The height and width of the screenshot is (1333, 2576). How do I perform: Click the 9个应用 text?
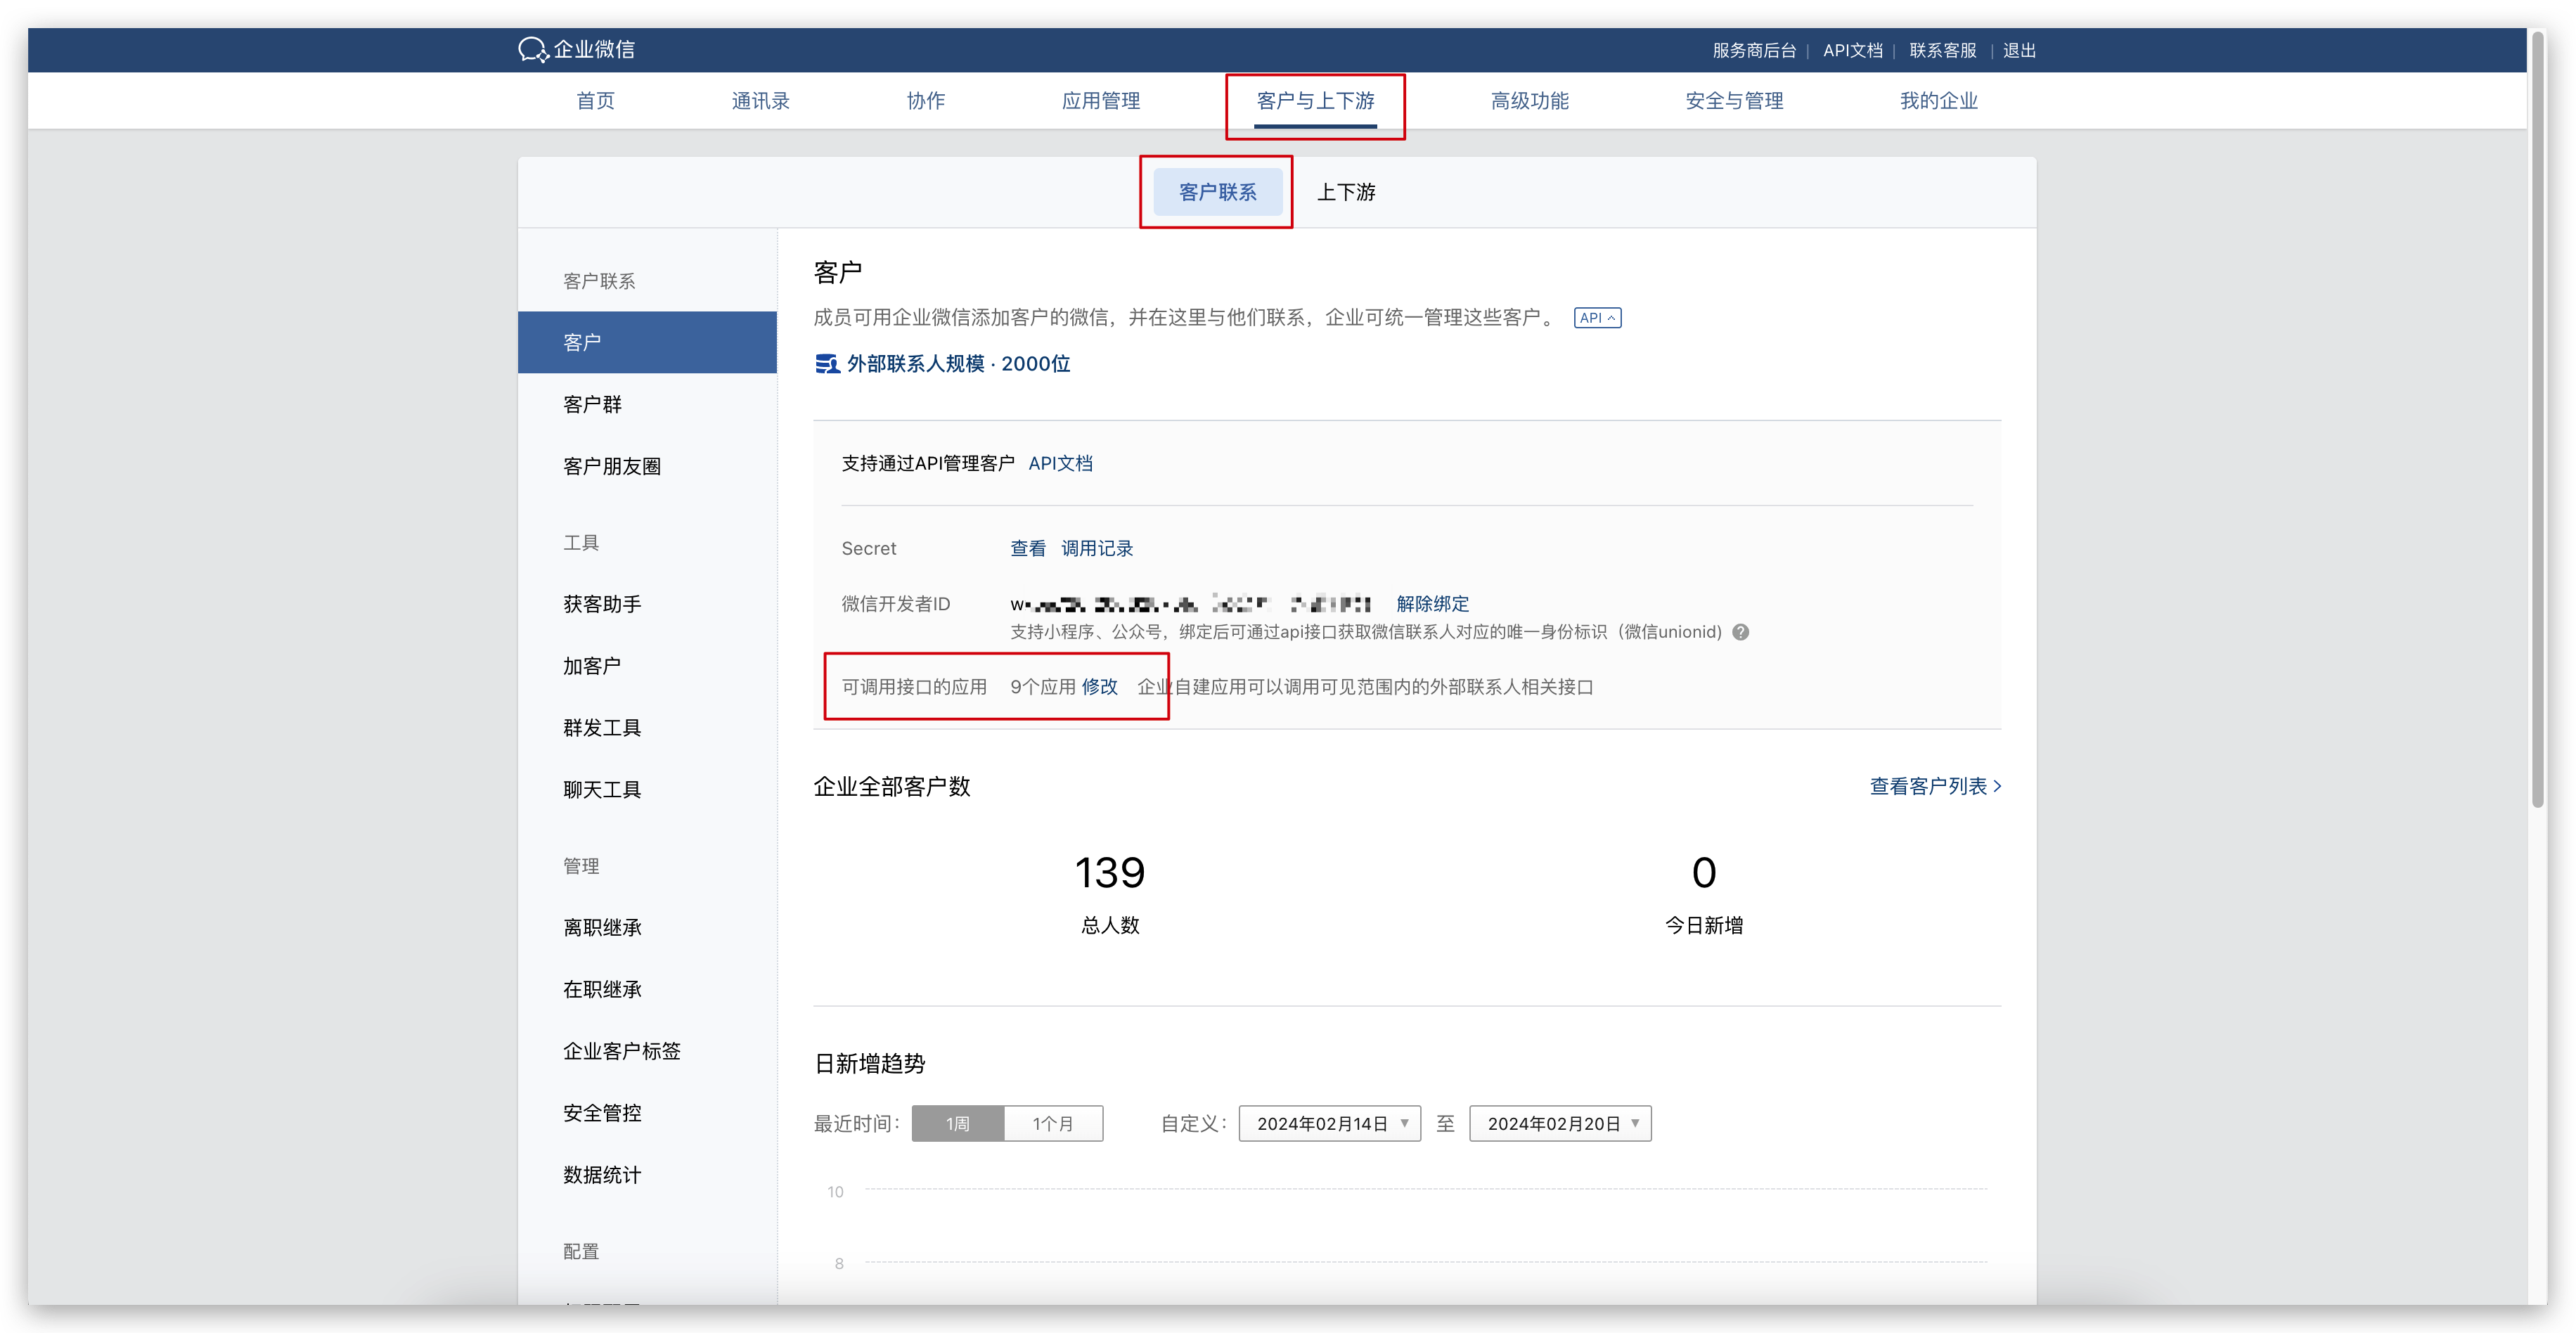1042,687
